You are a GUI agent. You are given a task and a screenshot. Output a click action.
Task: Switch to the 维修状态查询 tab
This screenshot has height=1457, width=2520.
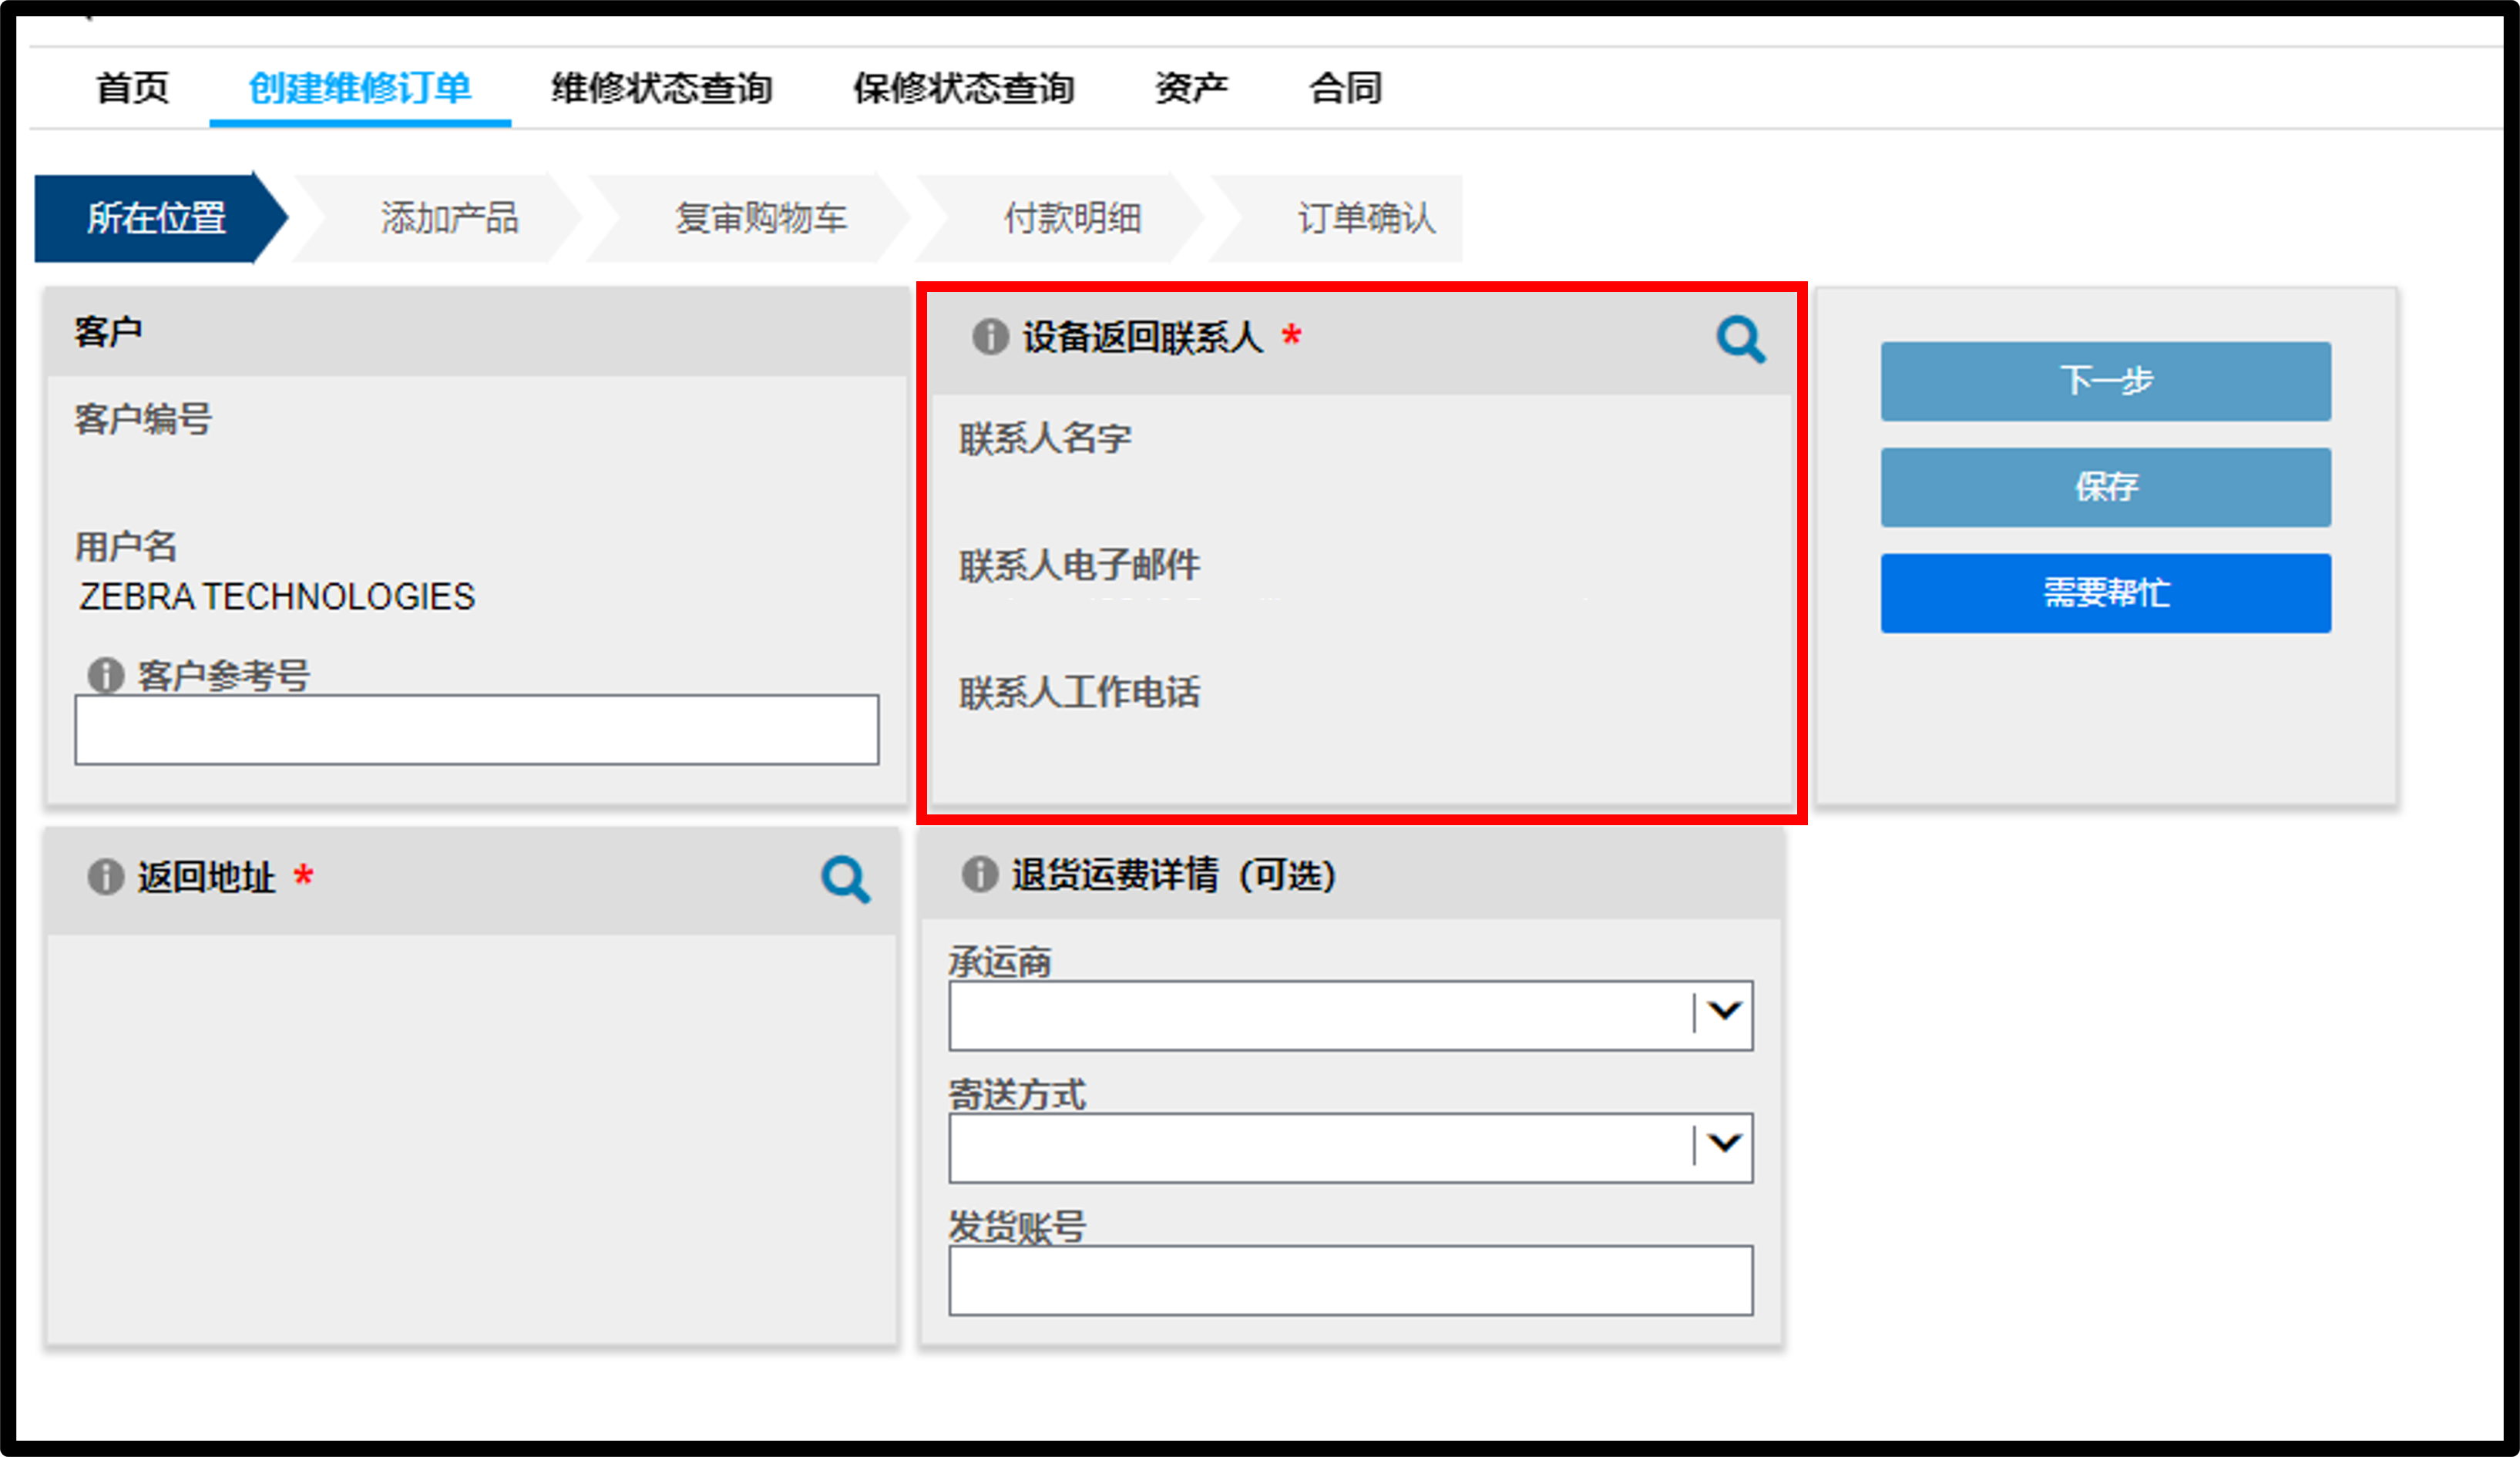[x=661, y=88]
